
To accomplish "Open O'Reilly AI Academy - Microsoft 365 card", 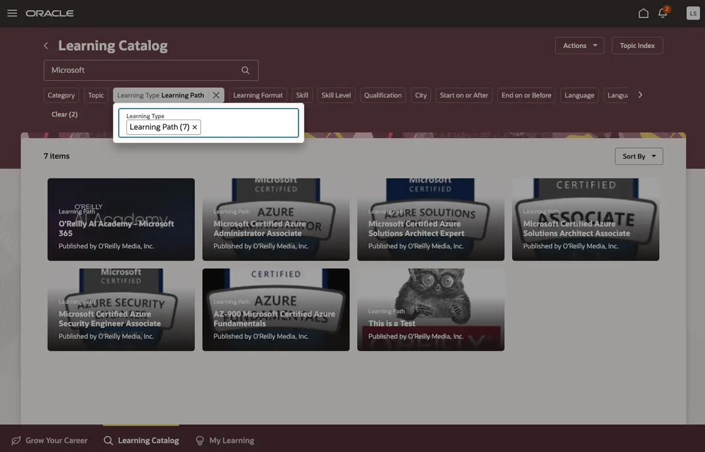I will [121, 220].
